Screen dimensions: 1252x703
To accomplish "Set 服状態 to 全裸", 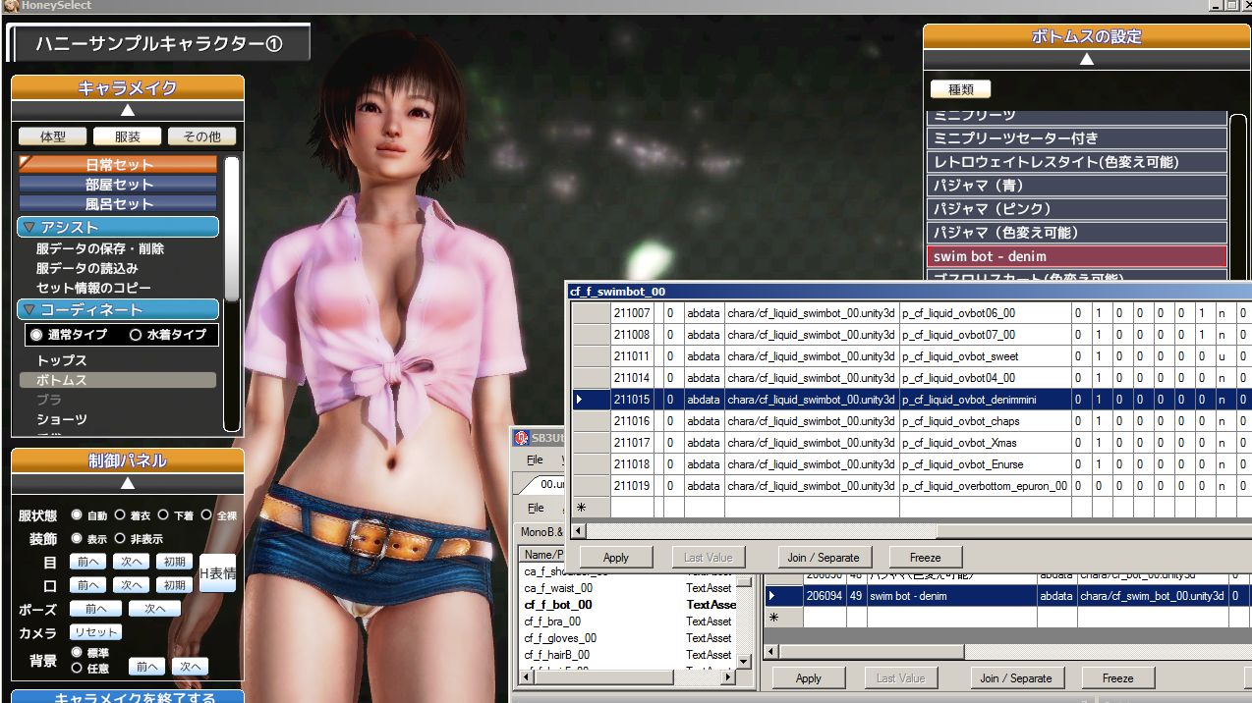I will [206, 514].
